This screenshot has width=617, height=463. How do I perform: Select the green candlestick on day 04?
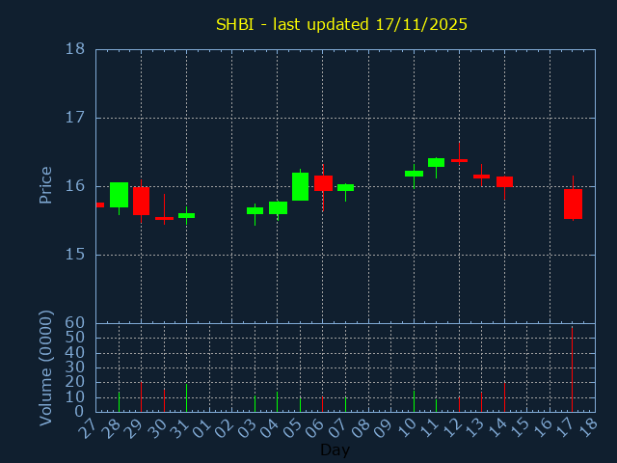(x=278, y=207)
